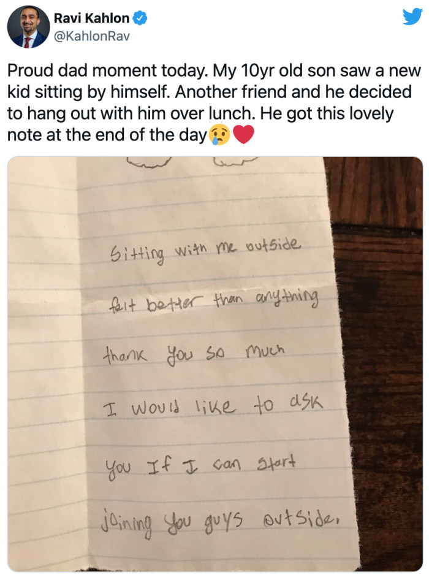Viewport: 429px width, 580px height.
Task: Click the tweet line mentioning 'over lunch'
Action: point(200,113)
